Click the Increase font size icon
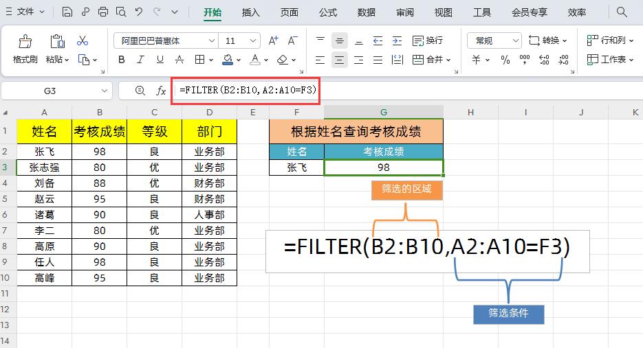The image size is (643, 348). click(x=273, y=40)
